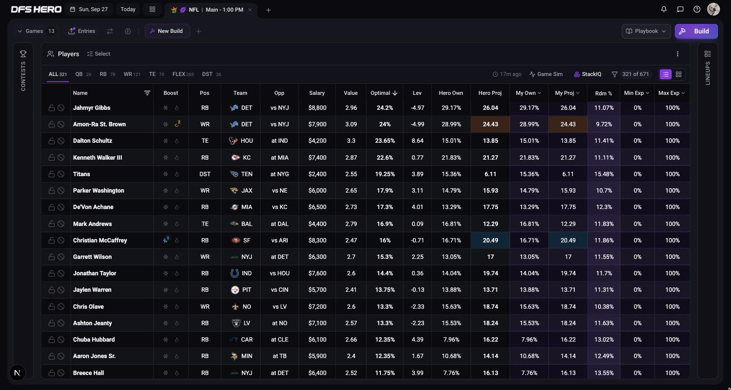Click the Entries button

tap(82, 31)
